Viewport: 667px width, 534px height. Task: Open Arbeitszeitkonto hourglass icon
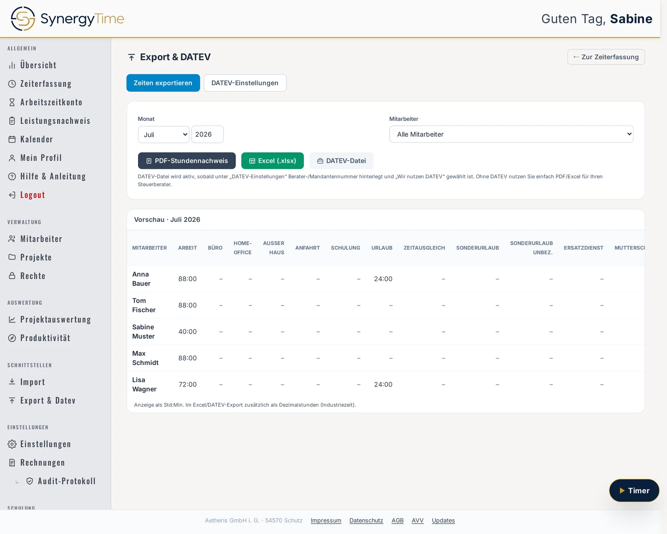pos(12,102)
